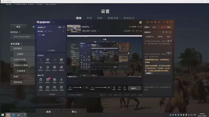This screenshot has height=117, width=209.
Task: Open record options arrow beside 录制
Action: pyautogui.click(x=121, y=87)
